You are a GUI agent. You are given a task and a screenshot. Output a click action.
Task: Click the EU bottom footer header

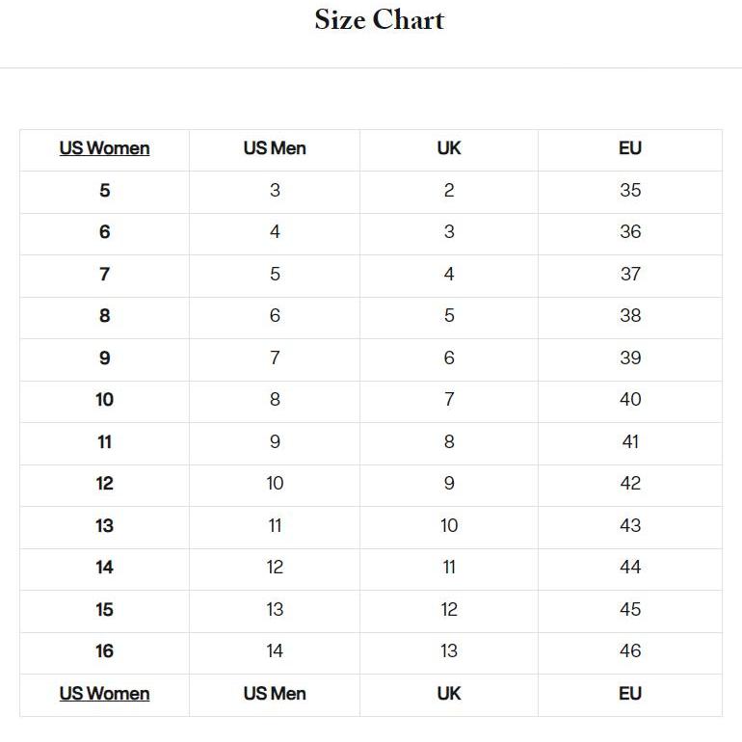click(630, 694)
